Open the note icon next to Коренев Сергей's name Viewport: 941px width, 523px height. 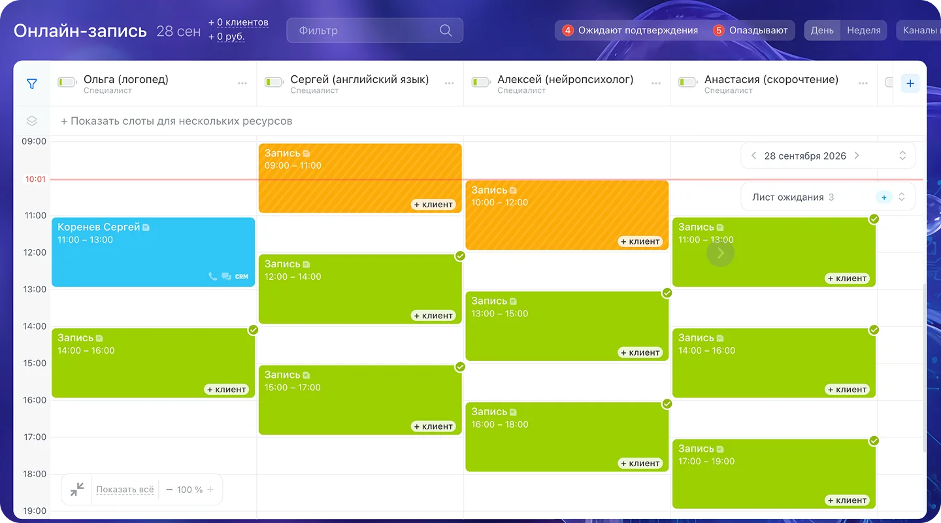[x=146, y=228]
